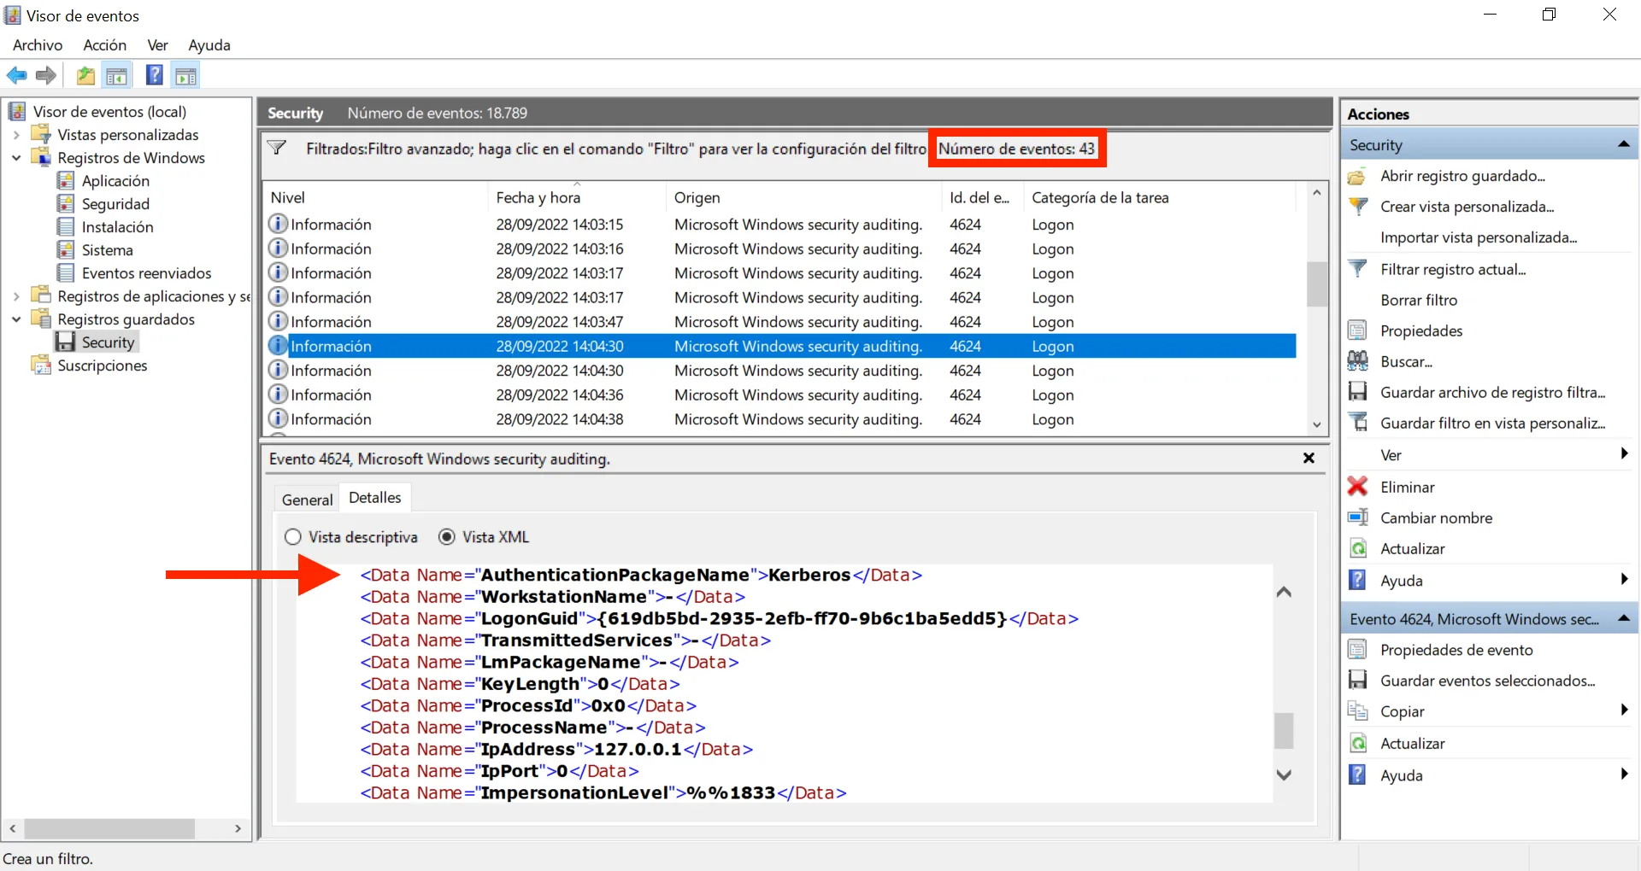Collapse the Security actions section header
Screen dimensions: 1641x871
(1624, 145)
